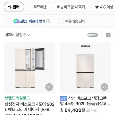Select the 무료배송 filter chip
The height and width of the screenshot is (115, 115).
click(40, 7)
